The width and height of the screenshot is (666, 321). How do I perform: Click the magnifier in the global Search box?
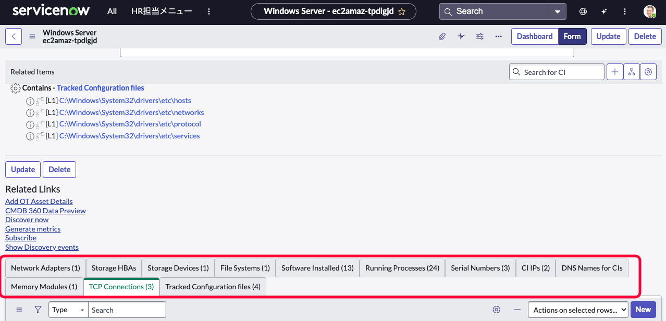coord(448,11)
